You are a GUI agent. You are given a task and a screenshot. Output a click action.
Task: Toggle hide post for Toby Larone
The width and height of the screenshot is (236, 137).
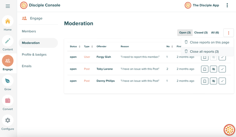(x=213, y=69)
